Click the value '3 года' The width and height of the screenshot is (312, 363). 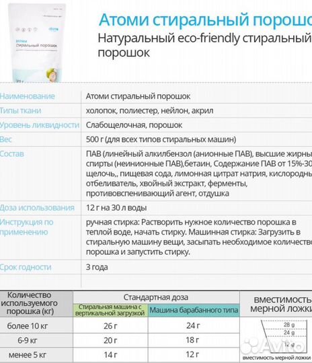(97, 267)
